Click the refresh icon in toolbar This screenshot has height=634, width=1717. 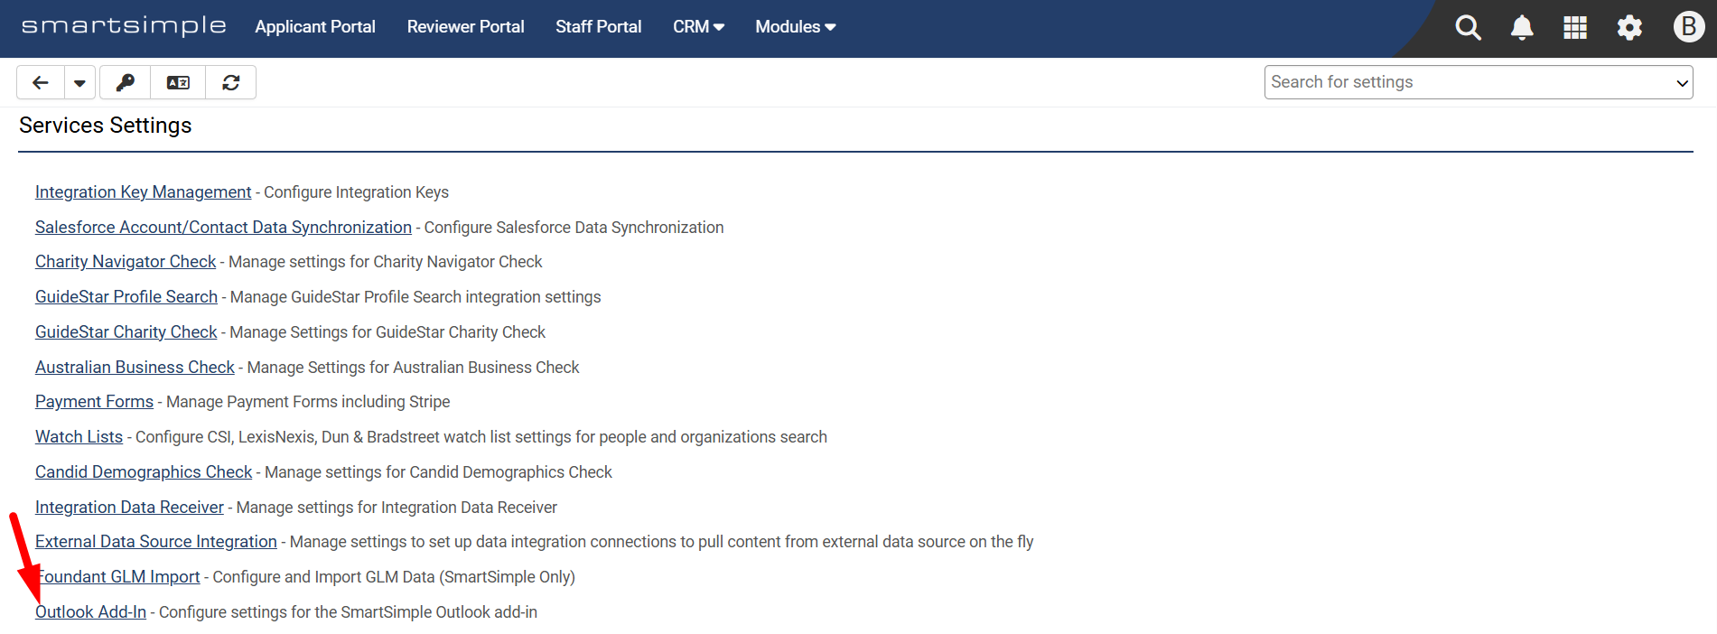231,82
